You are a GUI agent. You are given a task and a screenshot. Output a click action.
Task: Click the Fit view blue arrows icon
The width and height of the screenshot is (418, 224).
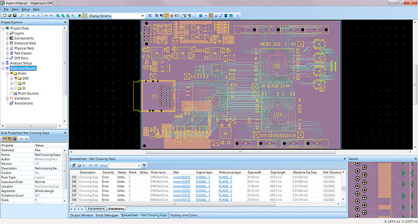tap(150, 16)
